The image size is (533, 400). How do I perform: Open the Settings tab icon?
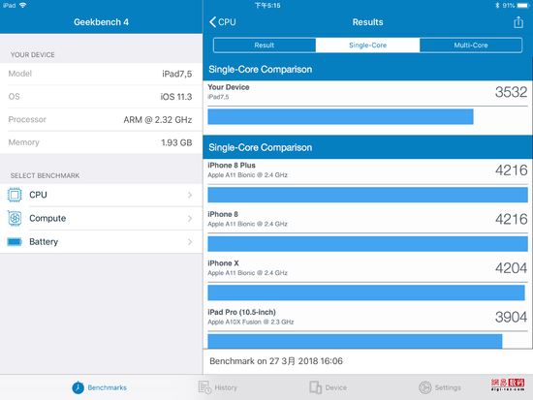click(424, 387)
